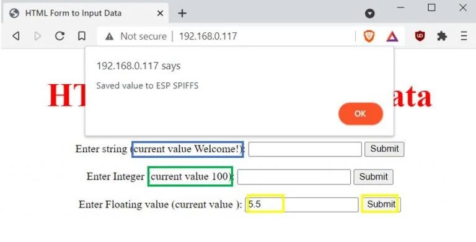The height and width of the screenshot is (242, 476).
Task: Click OK in the alert dialog
Action: 360,114
